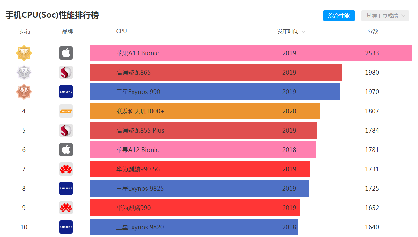Screen dimensions: 418x237
Task: Click Samsung logo beside 三星Exynos 9820
Action: pyautogui.click(x=66, y=227)
